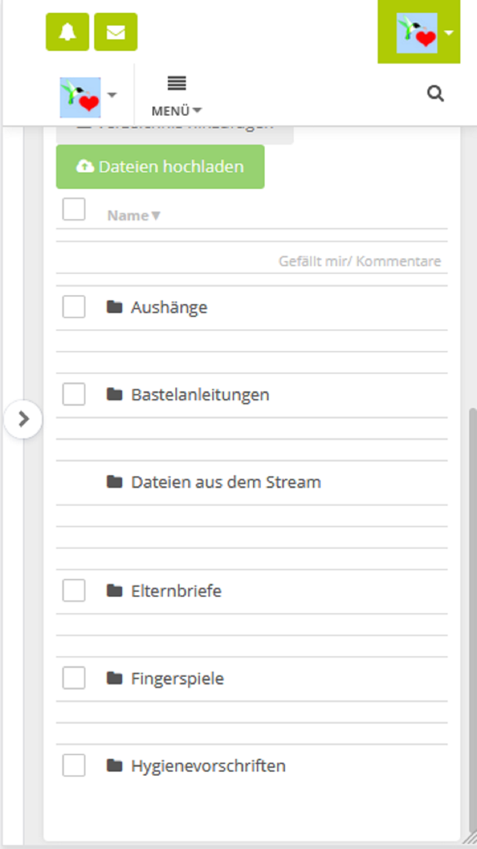Expand the MENÜ dropdown
Viewport: 477px width, 849px height.
175,94
